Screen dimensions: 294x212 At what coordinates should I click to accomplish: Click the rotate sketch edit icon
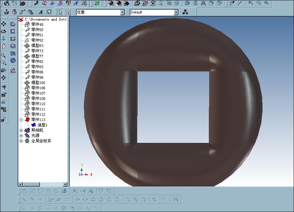point(40,191)
